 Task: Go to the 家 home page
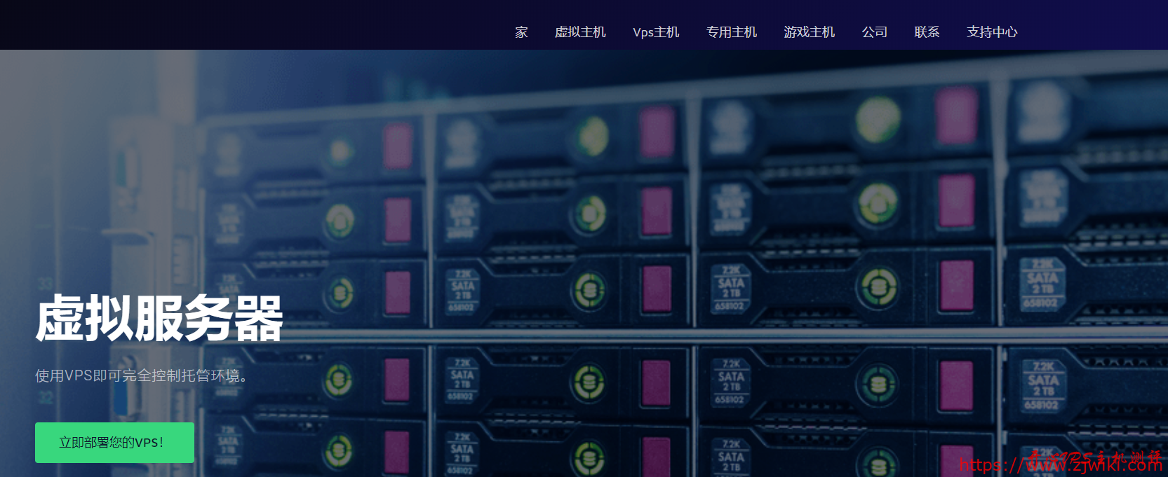521,32
